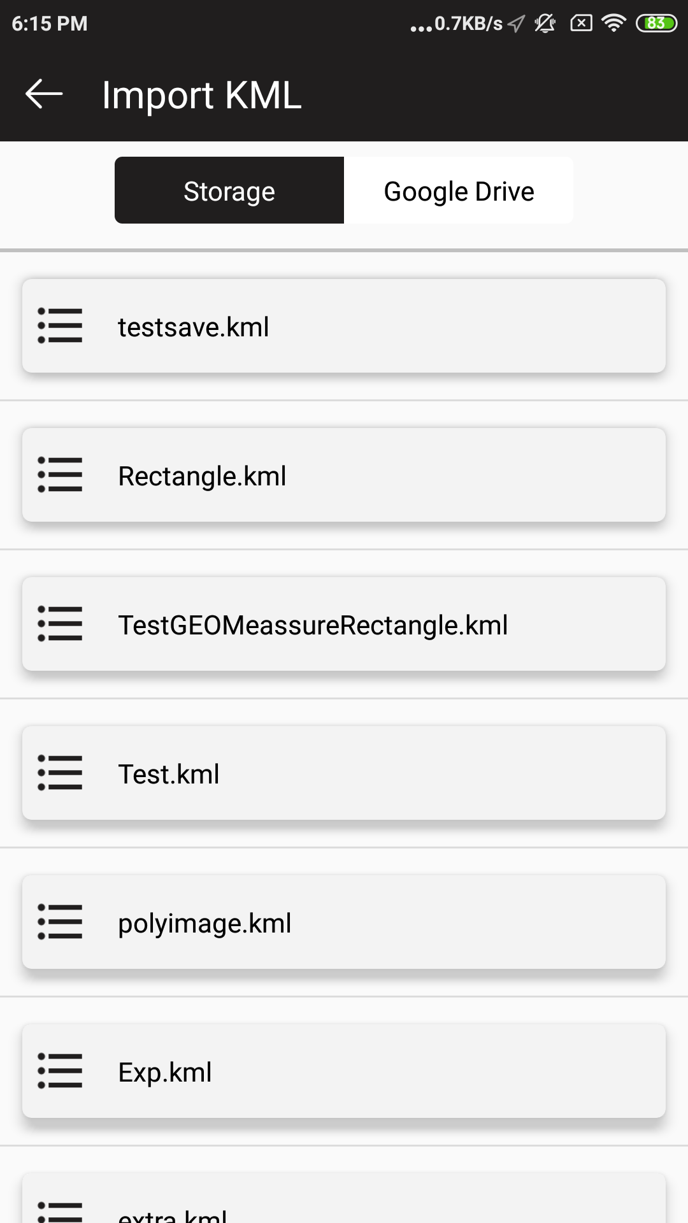Import the TestGEOMeassureRectangle.kml file
The height and width of the screenshot is (1223, 688).
(x=313, y=626)
